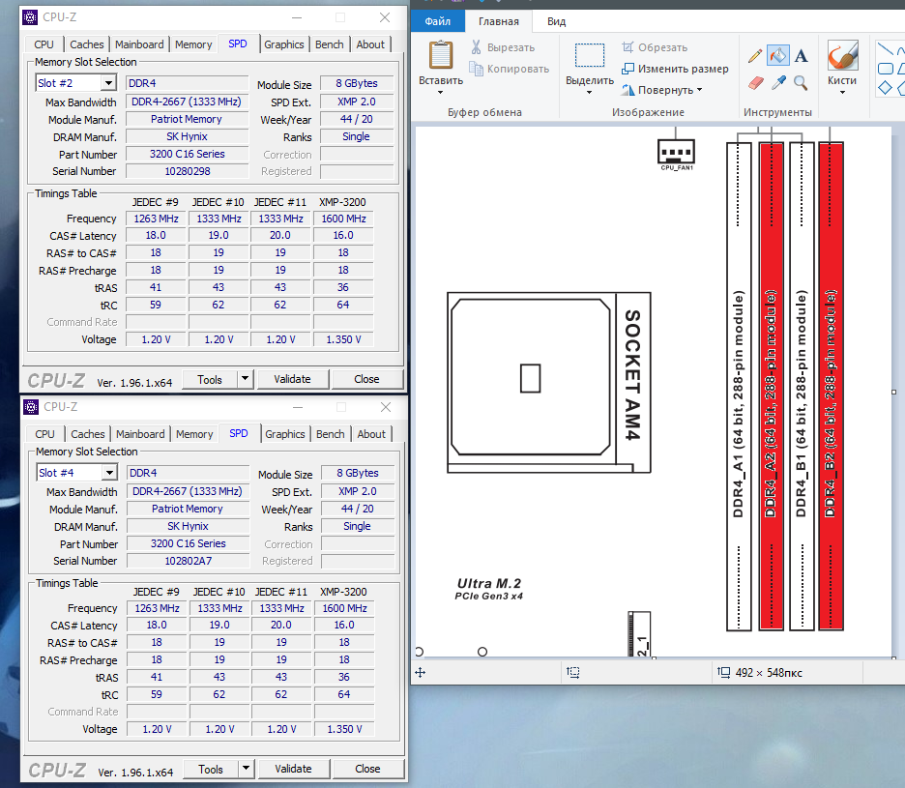905x788 pixels.
Task: Click the Обрезать crop icon
Action: click(x=628, y=47)
